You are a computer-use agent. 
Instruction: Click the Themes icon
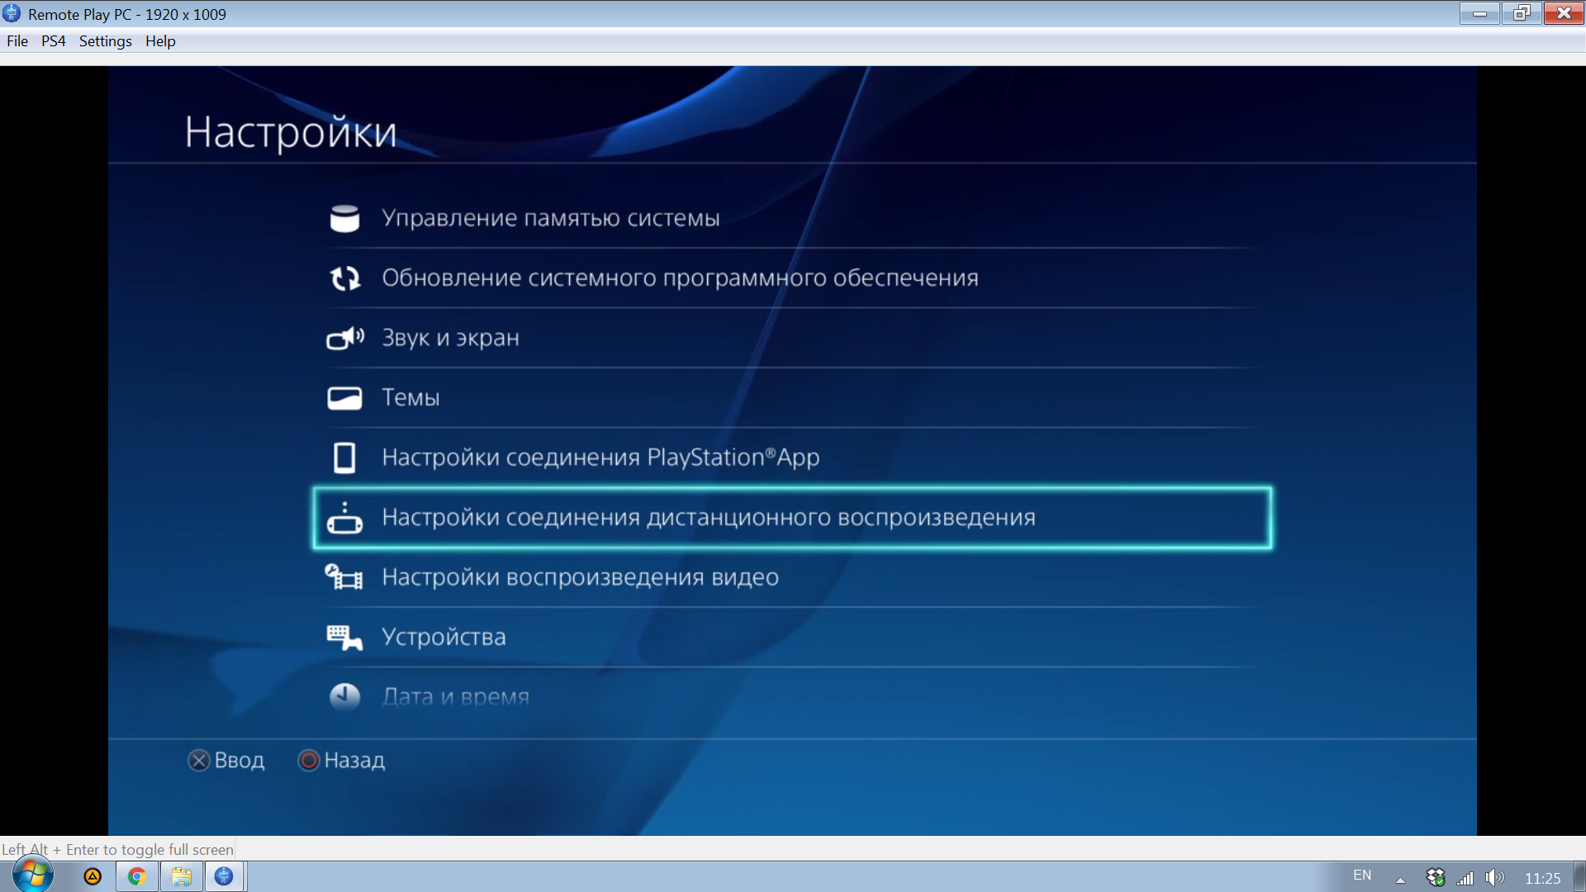tap(344, 398)
